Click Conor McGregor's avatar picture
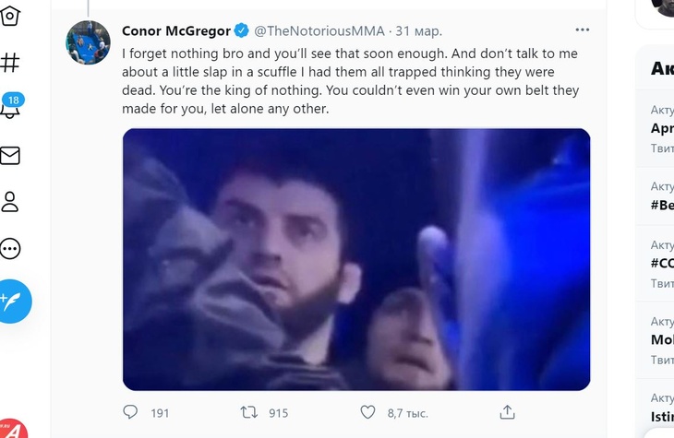 (89, 41)
